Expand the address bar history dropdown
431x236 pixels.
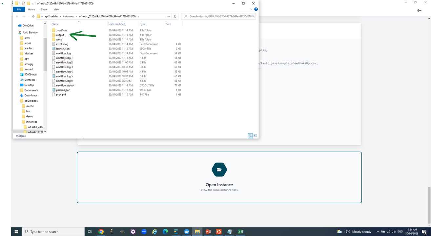(x=169, y=16)
